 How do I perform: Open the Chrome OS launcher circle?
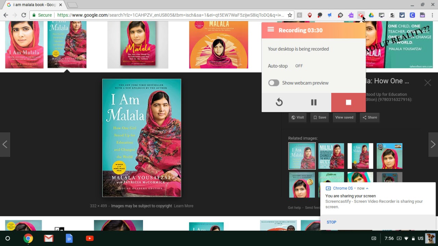coord(8,238)
